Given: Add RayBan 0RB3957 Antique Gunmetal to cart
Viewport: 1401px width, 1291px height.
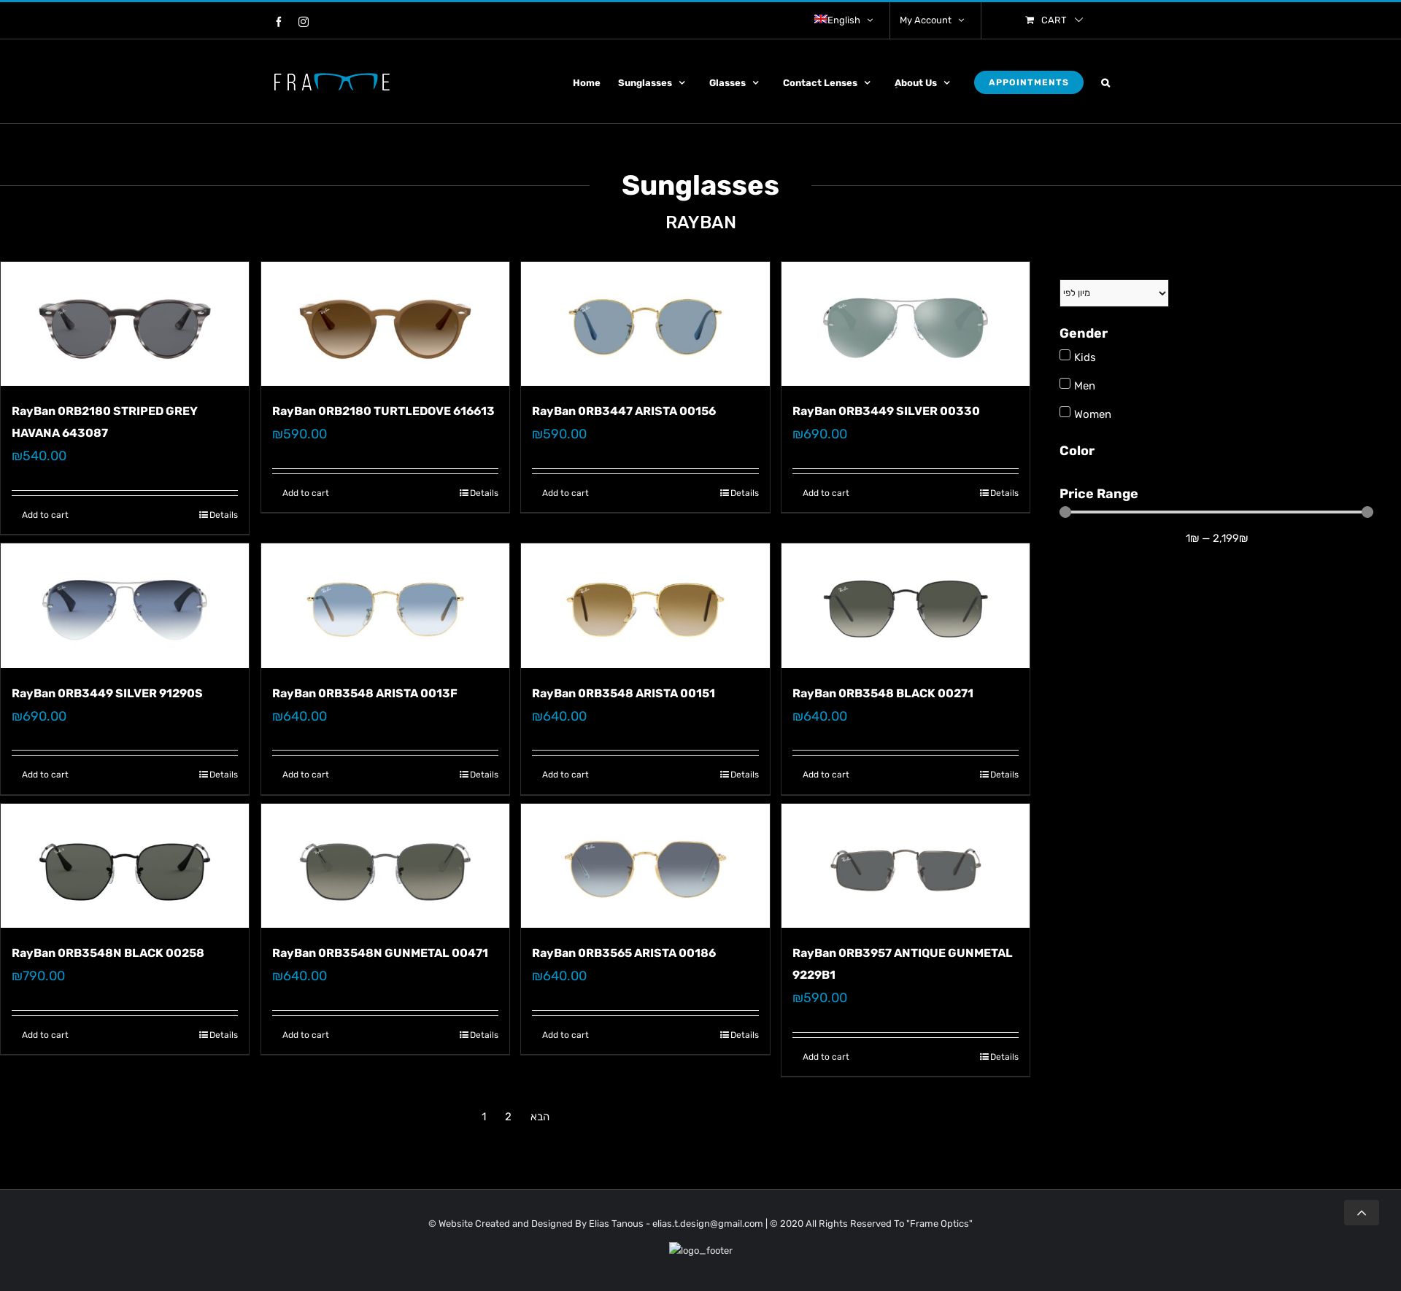Looking at the screenshot, I should [x=826, y=1057].
